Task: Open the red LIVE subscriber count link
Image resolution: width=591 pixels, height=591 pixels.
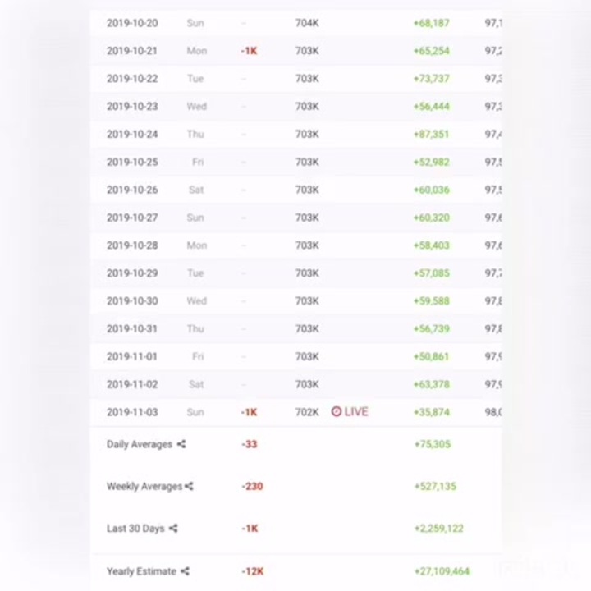Action: pos(350,412)
